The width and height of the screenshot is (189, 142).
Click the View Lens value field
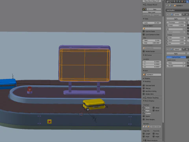coord(152,23)
